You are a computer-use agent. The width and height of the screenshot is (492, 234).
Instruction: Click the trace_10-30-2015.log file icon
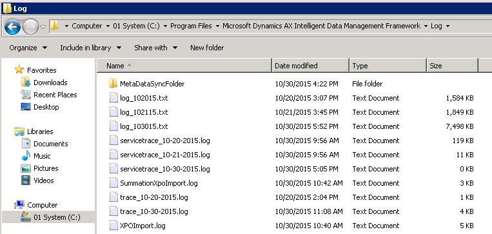point(113,211)
